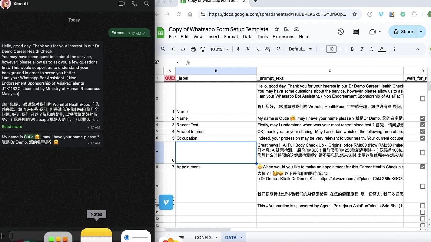431x242 pixels.
Task: Switch to the CONFIG sheet tab
Action: click(x=203, y=238)
